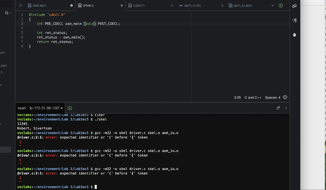Open editor preferences gear in status bar

[285, 97]
